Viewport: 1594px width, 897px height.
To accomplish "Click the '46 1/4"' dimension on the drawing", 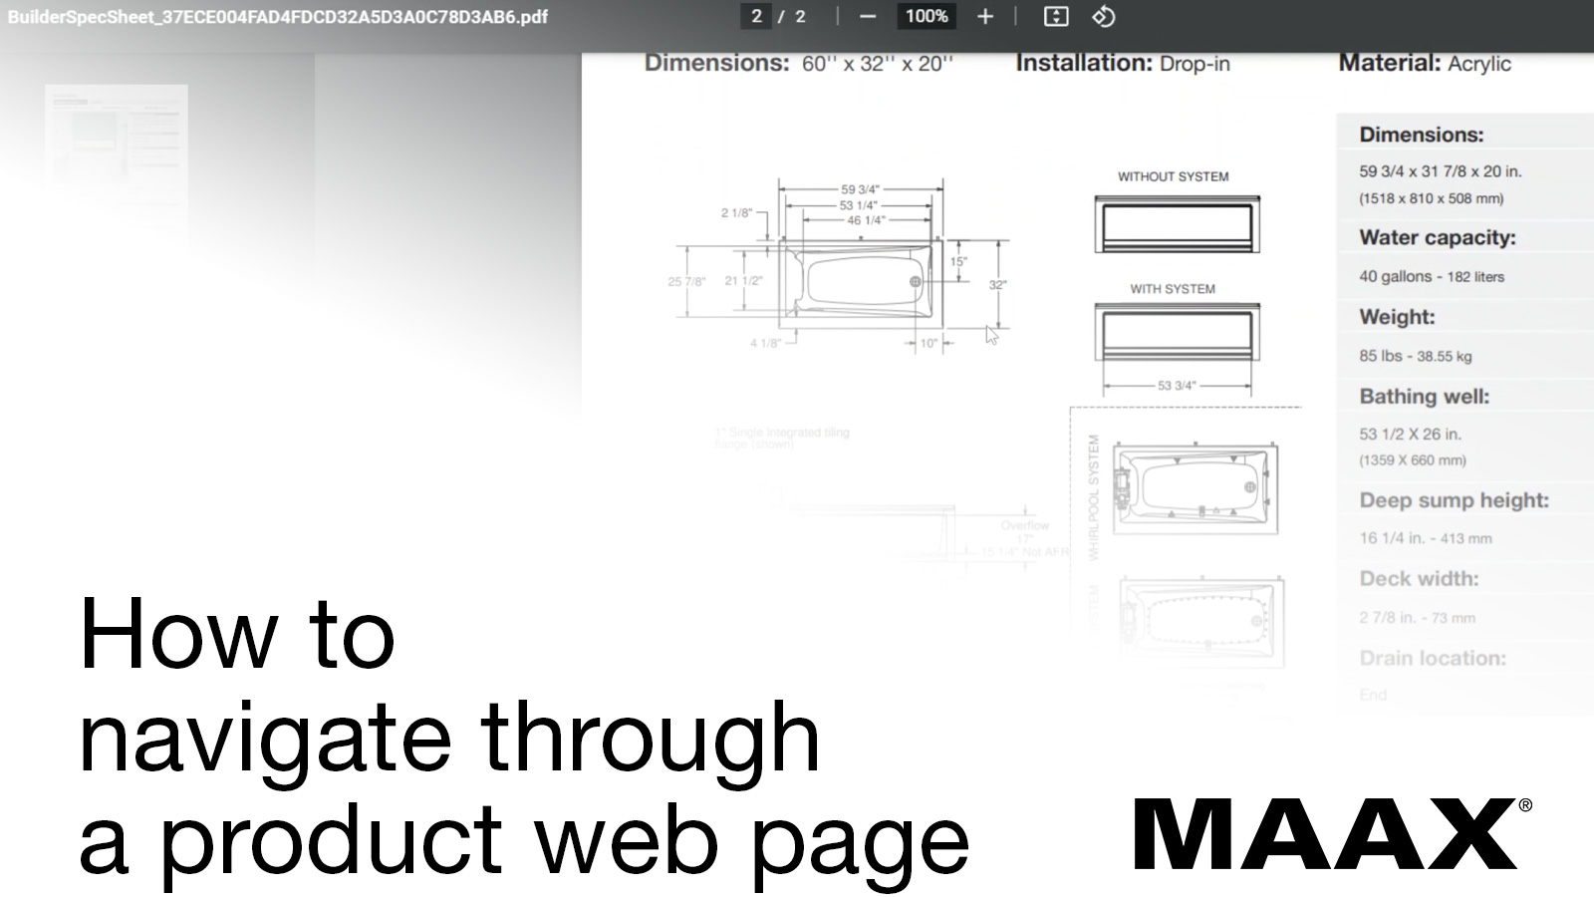I will (866, 220).
